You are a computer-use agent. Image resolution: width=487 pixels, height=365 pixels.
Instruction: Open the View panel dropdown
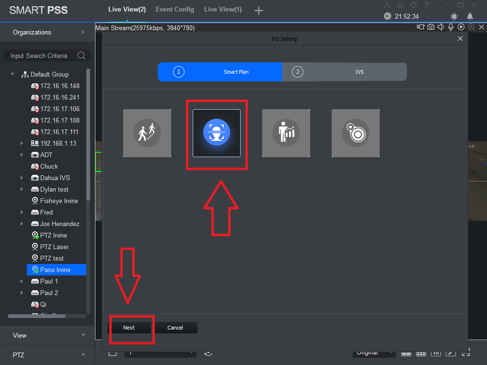point(83,335)
